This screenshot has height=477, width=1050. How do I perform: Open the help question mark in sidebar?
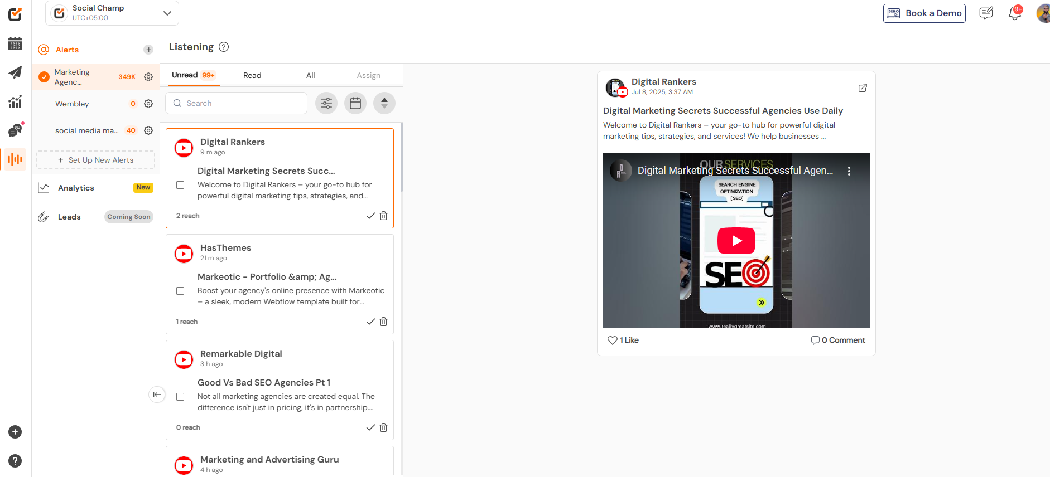click(15, 461)
